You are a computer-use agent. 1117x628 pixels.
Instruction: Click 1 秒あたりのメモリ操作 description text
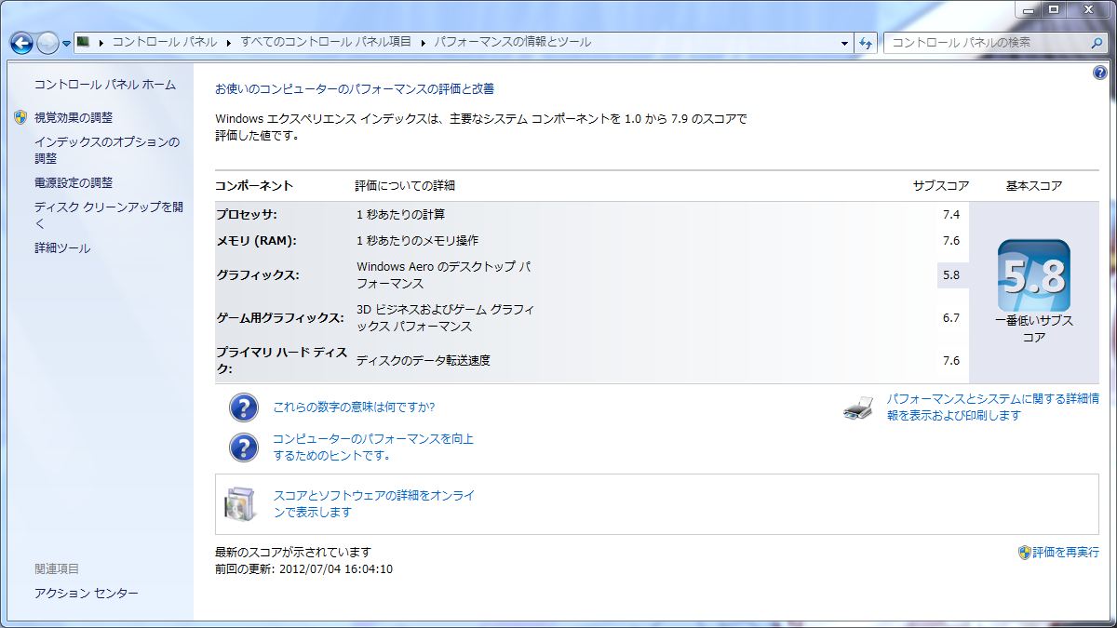[x=418, y=241]
